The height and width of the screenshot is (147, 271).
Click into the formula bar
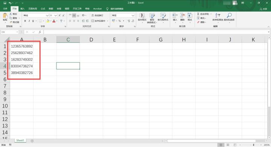click(x=155, y=32)
